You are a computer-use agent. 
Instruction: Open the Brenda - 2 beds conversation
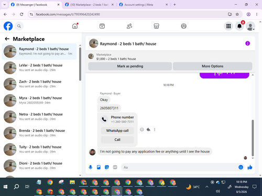(39, 133)
